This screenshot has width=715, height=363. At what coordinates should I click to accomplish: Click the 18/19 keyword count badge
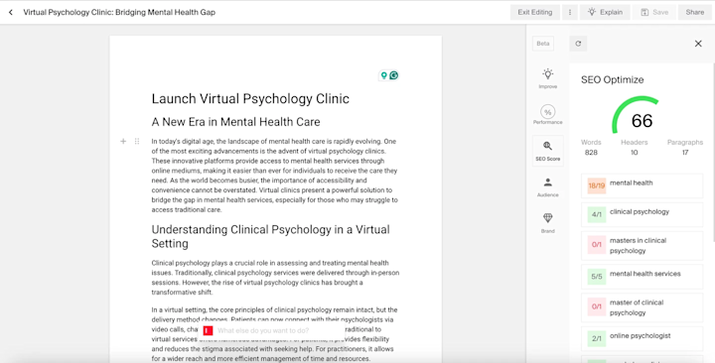click(597, 185)
